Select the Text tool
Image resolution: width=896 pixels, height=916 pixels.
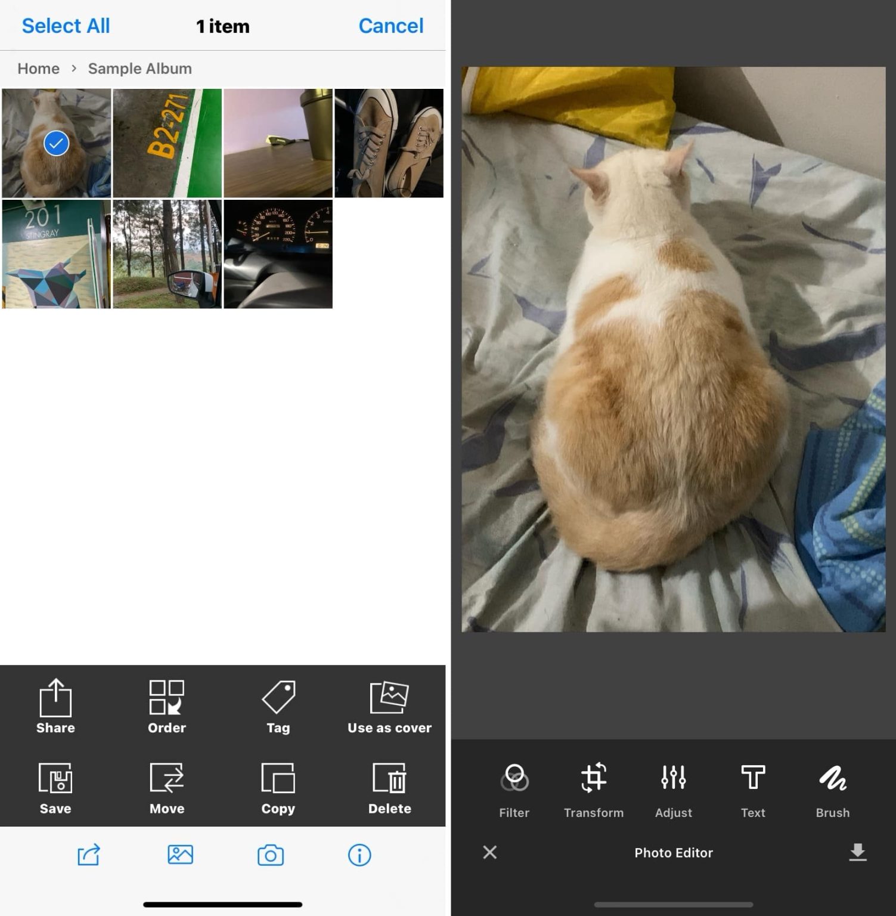coord(752,787)
